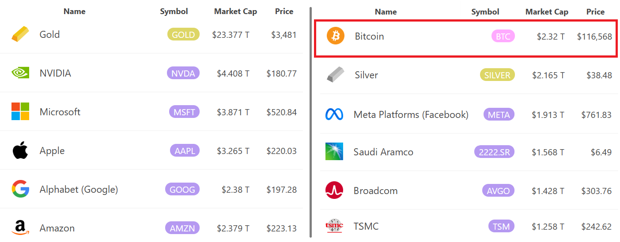Click the yellow GOLD symbol badge
620x242 pixels.
[x=183, y=35]
